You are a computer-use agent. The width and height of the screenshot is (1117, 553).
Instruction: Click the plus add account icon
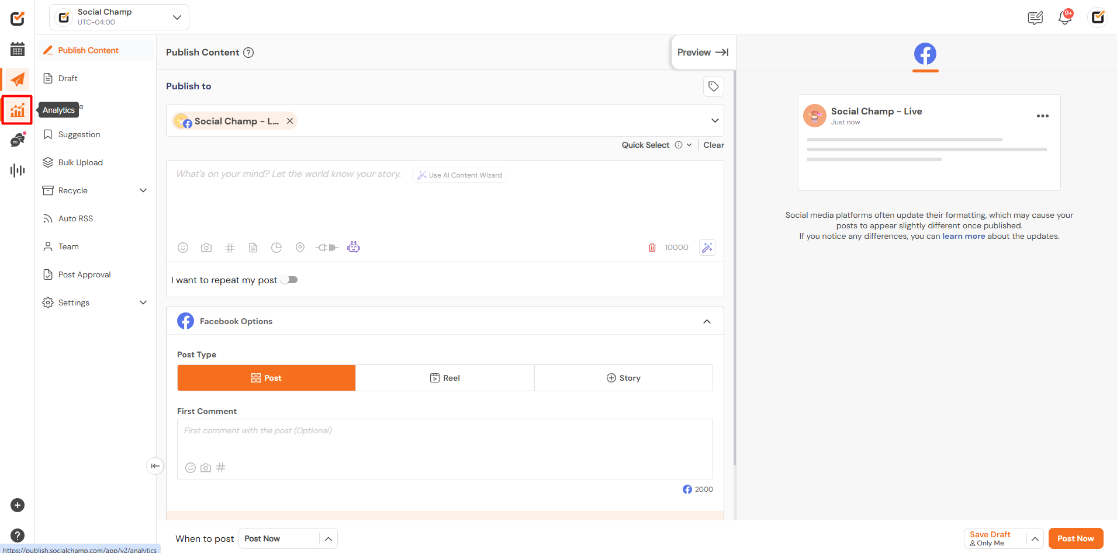pos(18,505)
